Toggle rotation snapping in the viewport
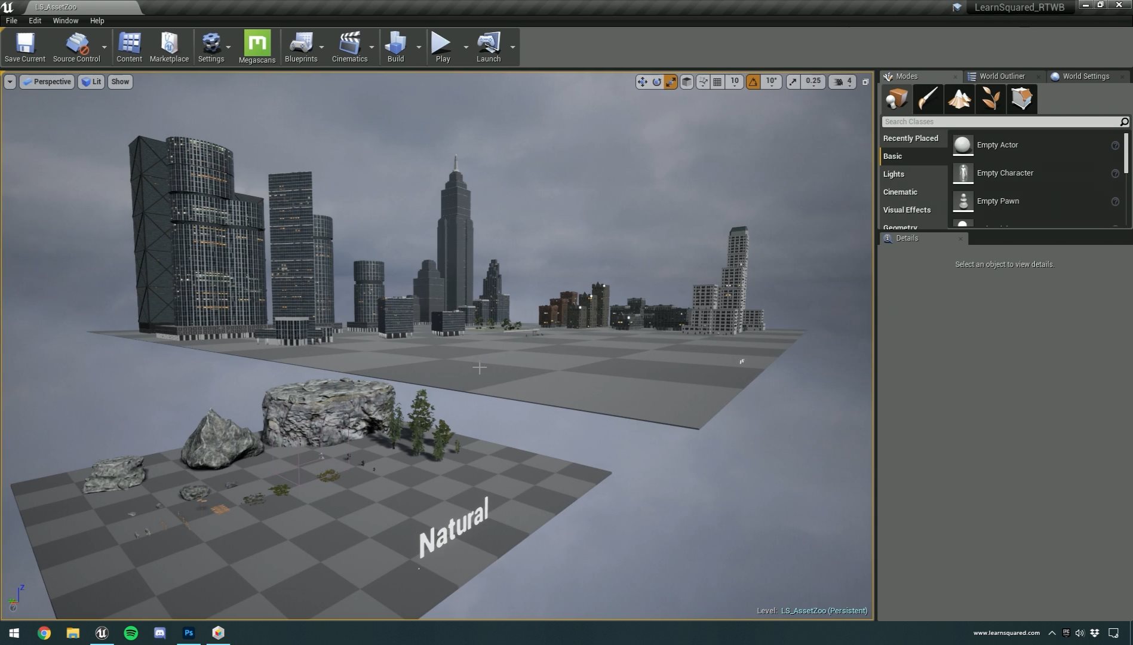The image size is (1133, 645). coord(753,82)
